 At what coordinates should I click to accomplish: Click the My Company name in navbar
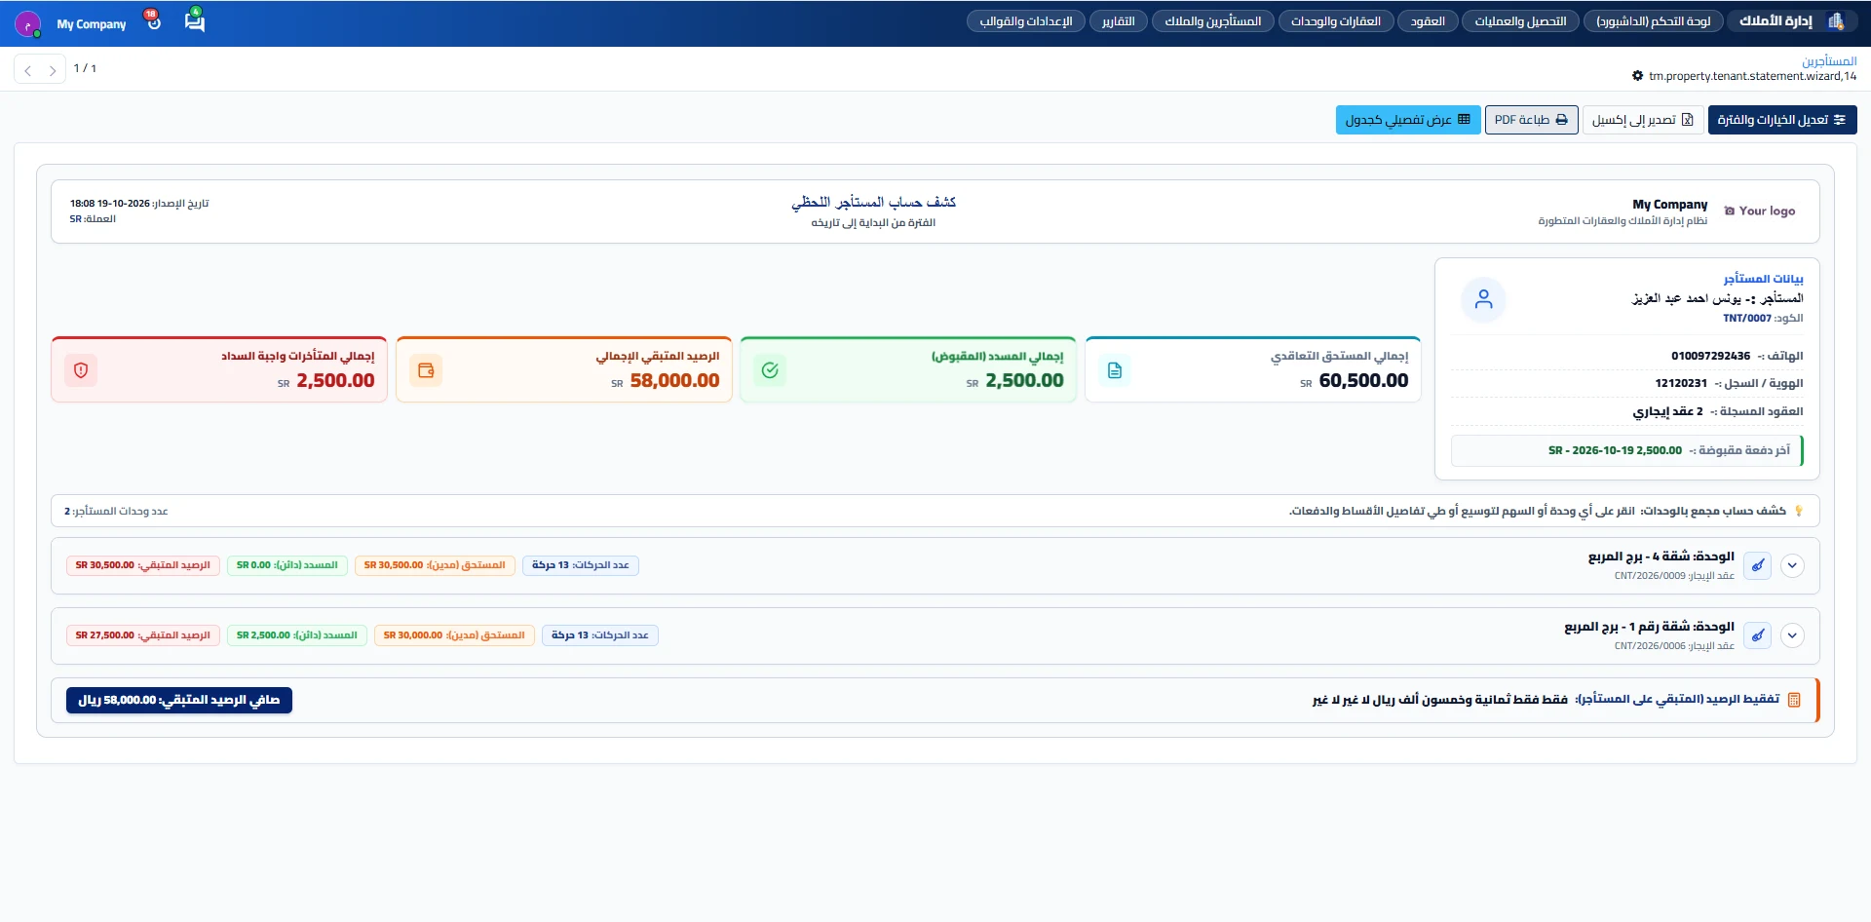(x=92, y=24)
